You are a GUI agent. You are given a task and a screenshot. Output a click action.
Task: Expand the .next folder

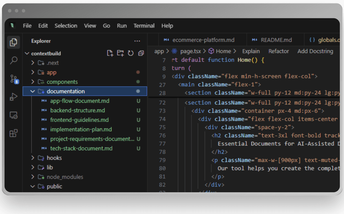coord(33,63)
